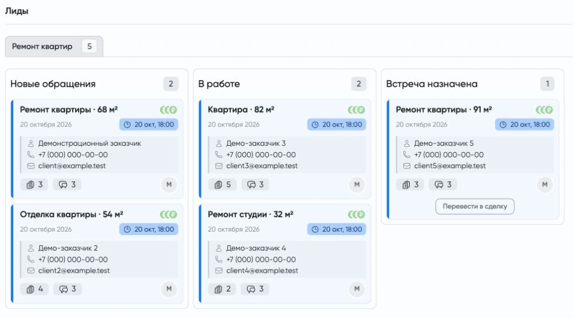This screenshot has height=318, width=573.
Task: Open comments counter on Ремонт студии card
Action: tap(255, 289)
